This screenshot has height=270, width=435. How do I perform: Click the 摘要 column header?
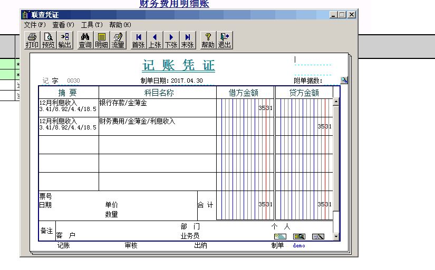click(69, 93)
